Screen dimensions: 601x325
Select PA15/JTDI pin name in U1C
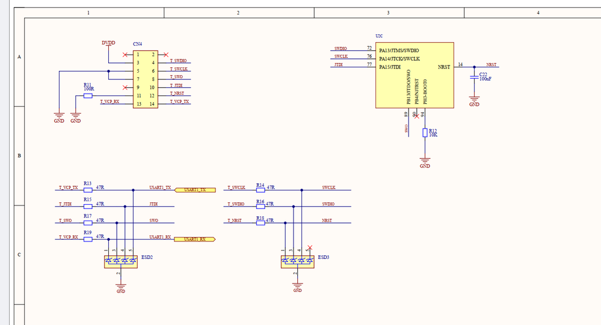click(x=390, y=67)
